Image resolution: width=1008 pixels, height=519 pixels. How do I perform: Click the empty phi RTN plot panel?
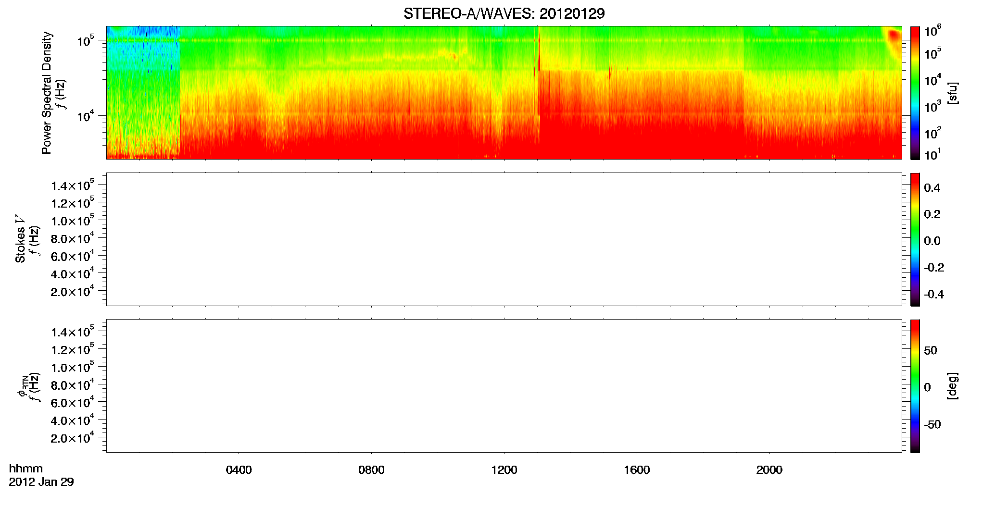pyautogui.click(x=504, y=386)
